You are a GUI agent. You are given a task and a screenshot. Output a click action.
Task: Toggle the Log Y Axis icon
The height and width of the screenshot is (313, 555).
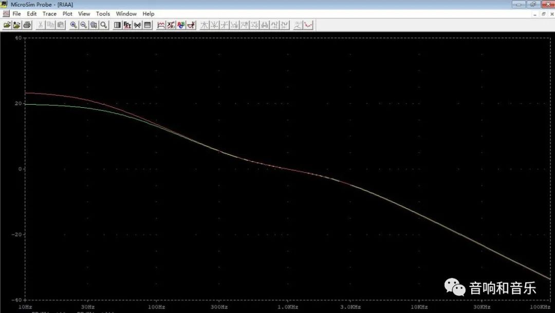tap(147, 25)
